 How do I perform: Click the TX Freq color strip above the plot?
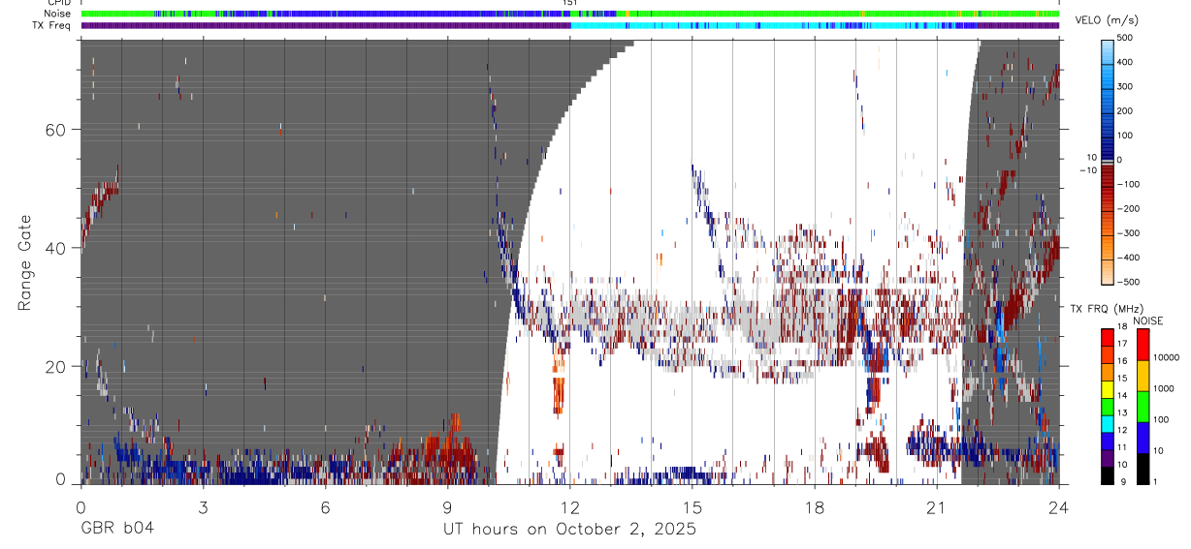tap(570, 25)
